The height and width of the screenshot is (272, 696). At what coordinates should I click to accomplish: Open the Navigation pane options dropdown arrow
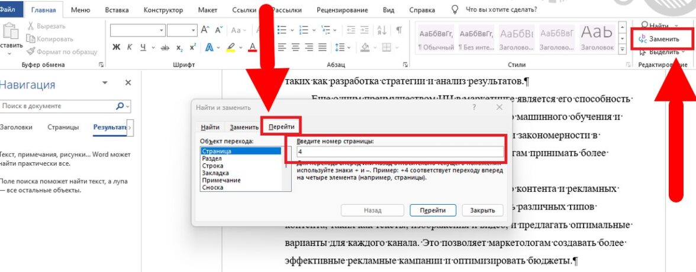105,83
